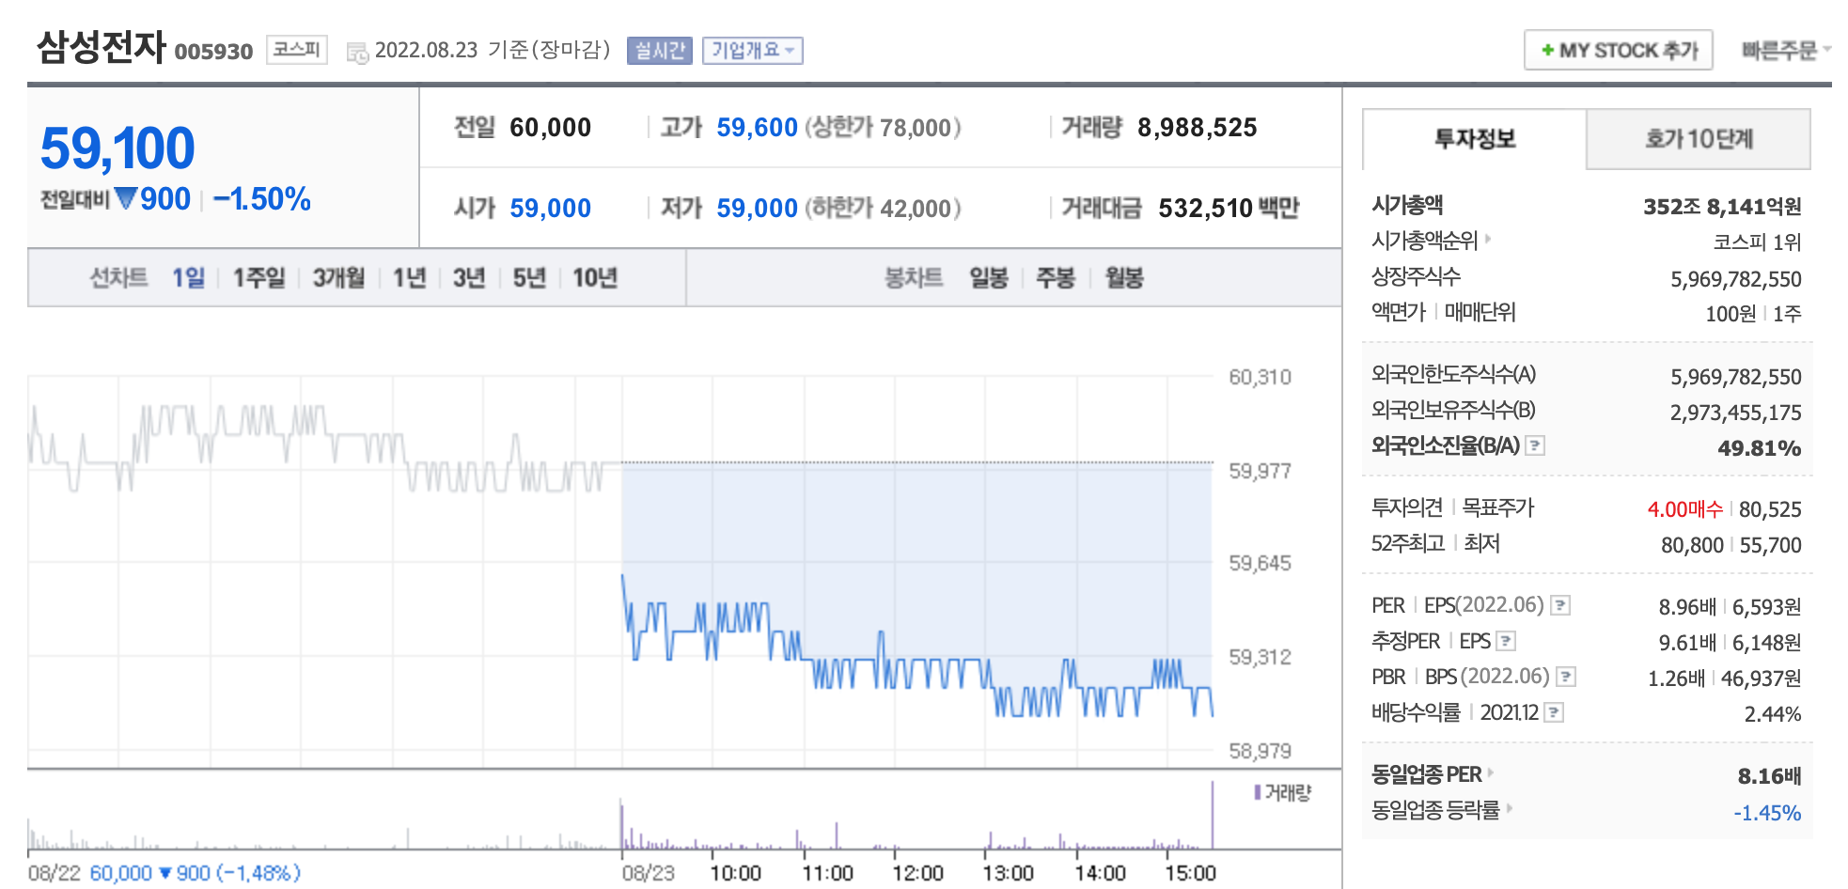Image resolution: width=1848 pixels, height=889 pixels.
Task: Click the 시가총액 value 352조 8,141억원
Action: [1722, 207]
